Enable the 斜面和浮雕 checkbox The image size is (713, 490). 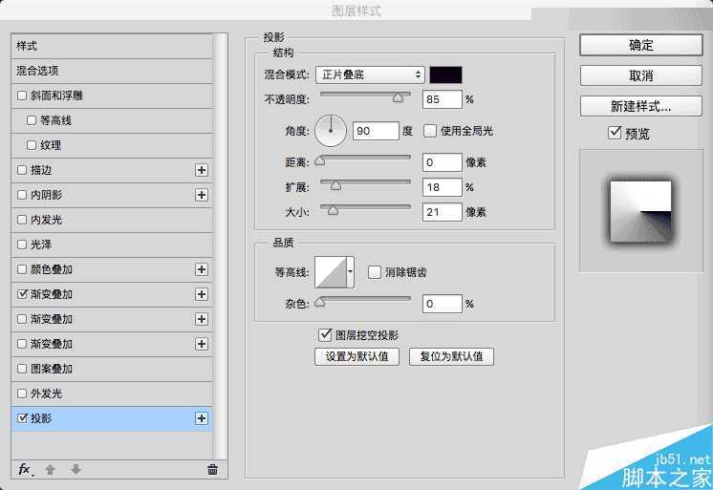(x=22, y=96)
